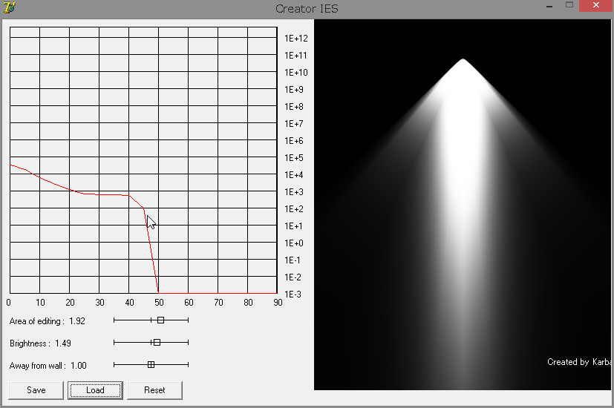Close the Creator IES window
The height and width of the screenshot is (408, 614).
[596, 5]
